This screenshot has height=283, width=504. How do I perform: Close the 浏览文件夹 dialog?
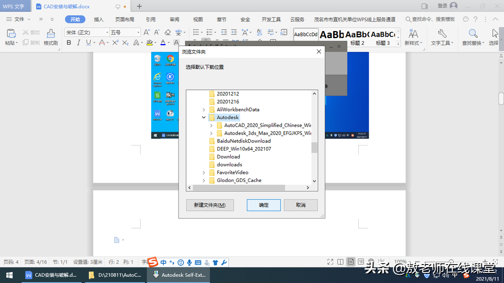pyautogui.click(x=319, y=52)
